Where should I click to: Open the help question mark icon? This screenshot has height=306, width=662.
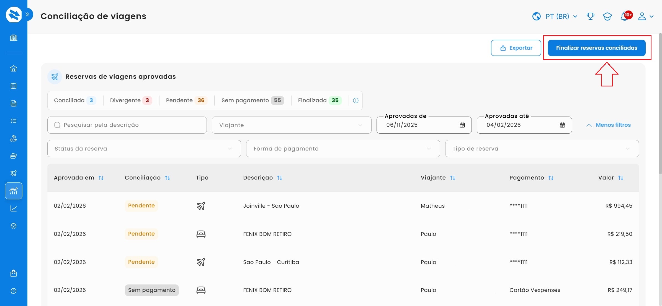14,291
